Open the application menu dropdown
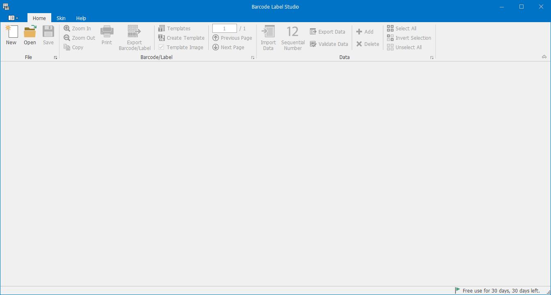This screenshot has height=295, width=551. (x=13, y=18)
